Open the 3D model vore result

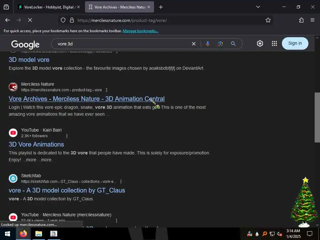coord(29,60)
